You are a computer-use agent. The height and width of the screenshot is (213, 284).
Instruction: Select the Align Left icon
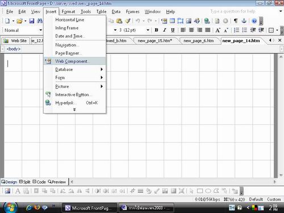[183, 30]
